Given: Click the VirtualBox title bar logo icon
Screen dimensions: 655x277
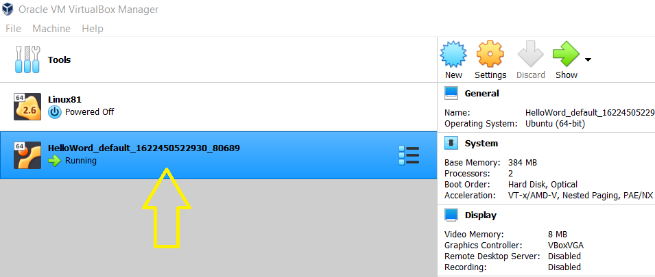Looking at the screenshot, I should click(8, 9).
